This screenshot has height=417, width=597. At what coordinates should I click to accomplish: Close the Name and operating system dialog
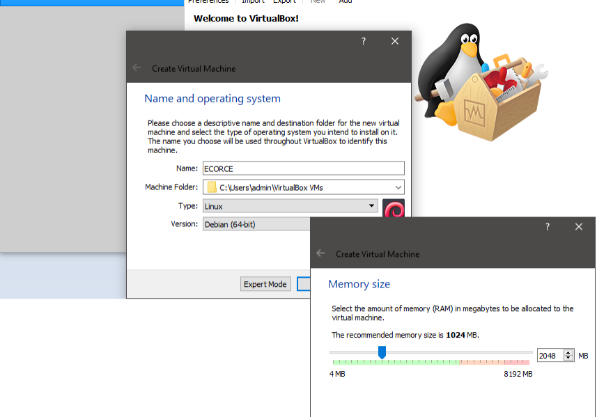[x=395, y=41]
